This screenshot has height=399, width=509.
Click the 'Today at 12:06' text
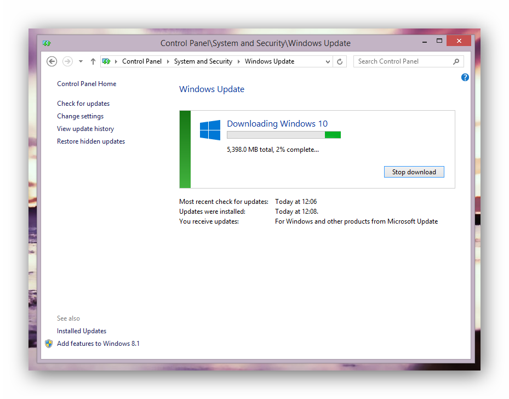click(x=296, y=202)
